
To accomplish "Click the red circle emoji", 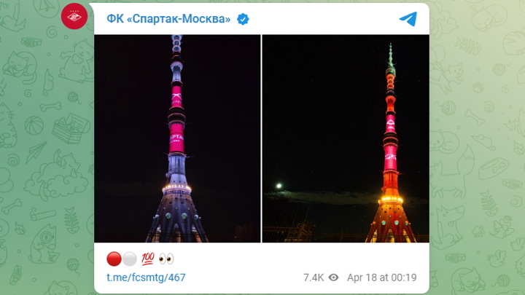I will 114,259.
